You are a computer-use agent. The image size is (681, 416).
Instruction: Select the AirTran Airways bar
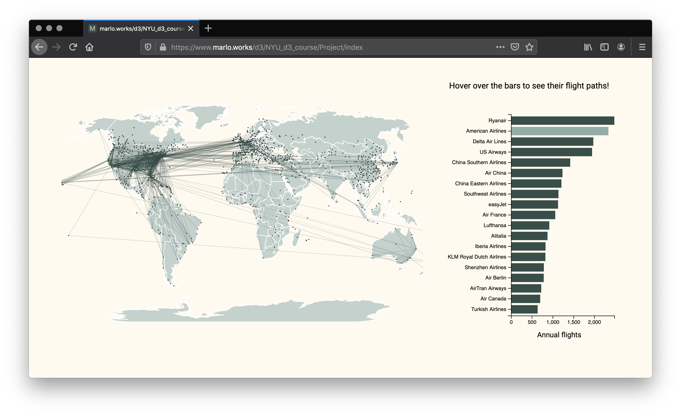(x=526, y=289)
